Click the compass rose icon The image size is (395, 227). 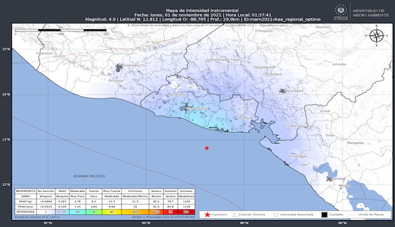[x=377, y=35]
